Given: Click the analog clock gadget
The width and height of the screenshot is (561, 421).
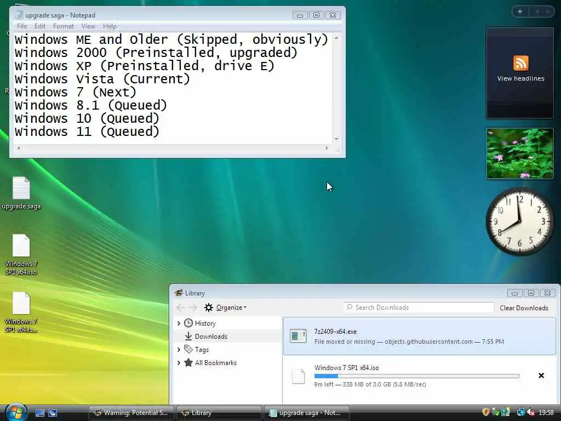Looking at the screenshot, I should (x=519, y=221).
